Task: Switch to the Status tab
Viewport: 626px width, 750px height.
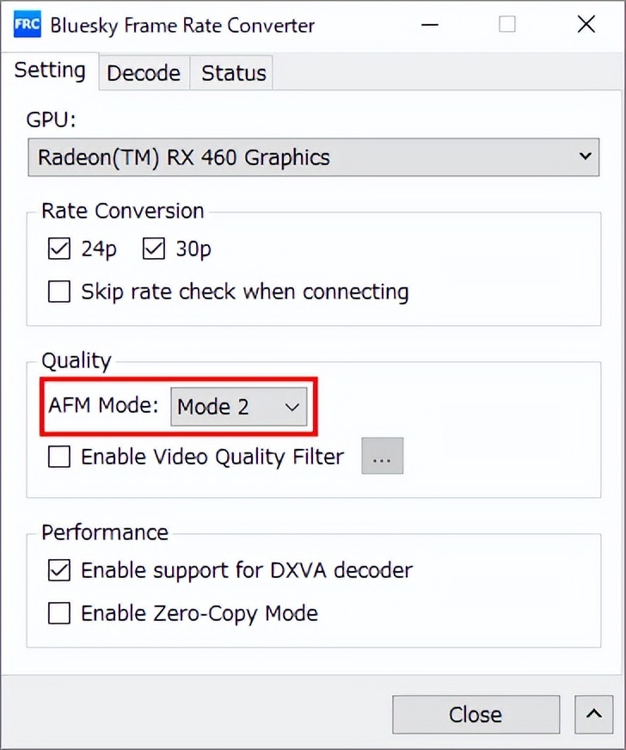Action: (x=234, y=73)
